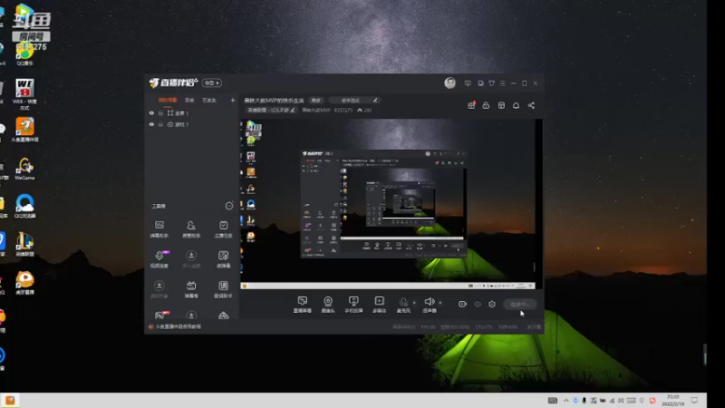This screenshot has height=408, width=725.
Task: Click the taskbar clock and date
Action: coord(672,400)
